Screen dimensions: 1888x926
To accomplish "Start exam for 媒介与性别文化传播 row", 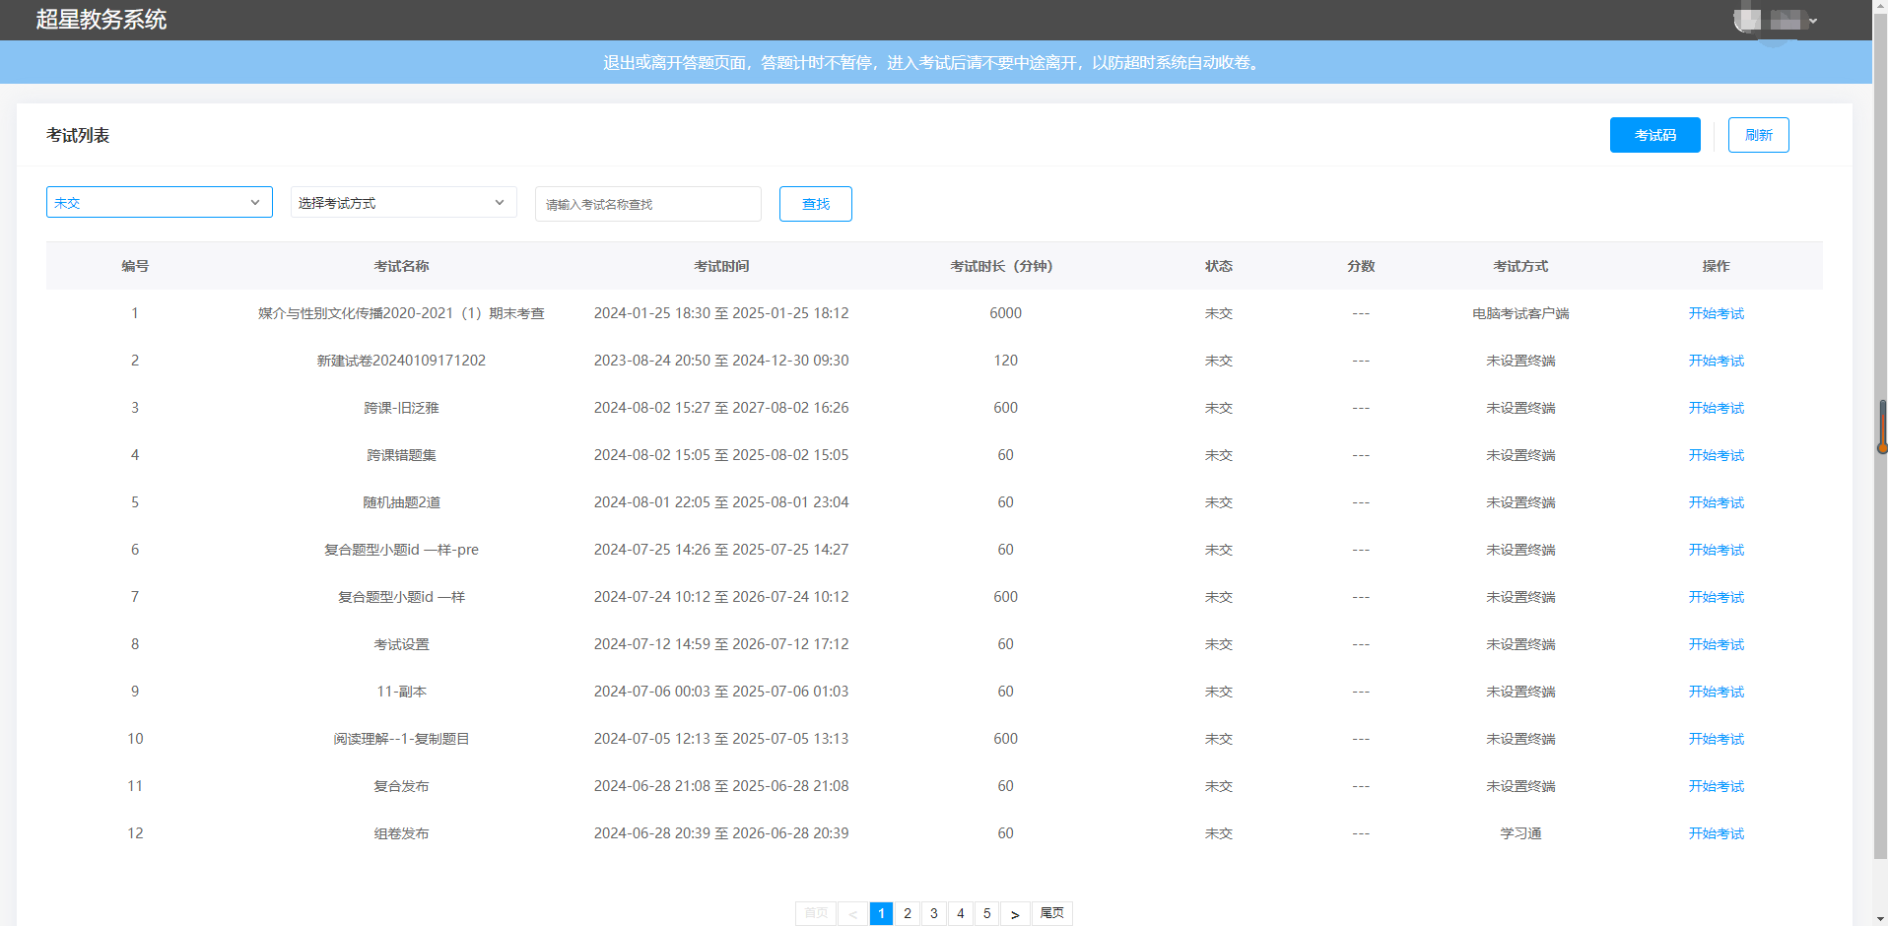I will (1717, 313).
